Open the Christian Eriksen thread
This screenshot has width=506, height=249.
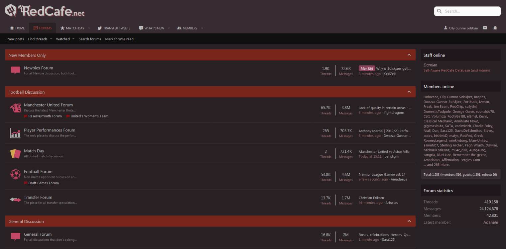point(371,198)
